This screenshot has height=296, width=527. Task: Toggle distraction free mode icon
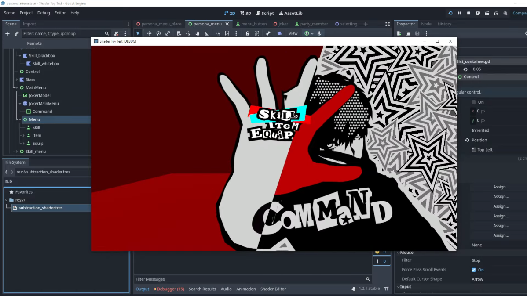point(388,24)
